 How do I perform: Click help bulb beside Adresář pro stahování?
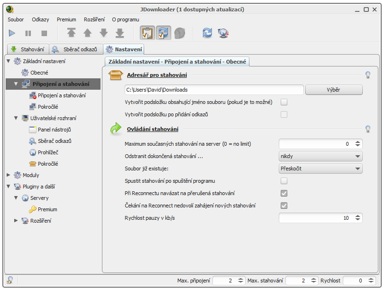point(368,75)
